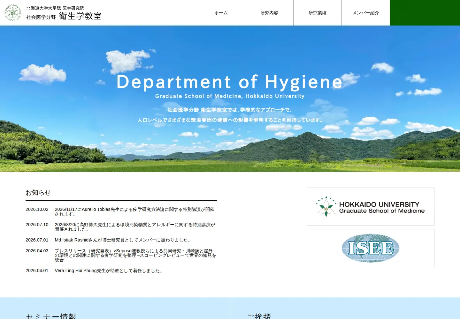Open the 研究業績 menu item

pyautogui.click(x=318, y=13)
